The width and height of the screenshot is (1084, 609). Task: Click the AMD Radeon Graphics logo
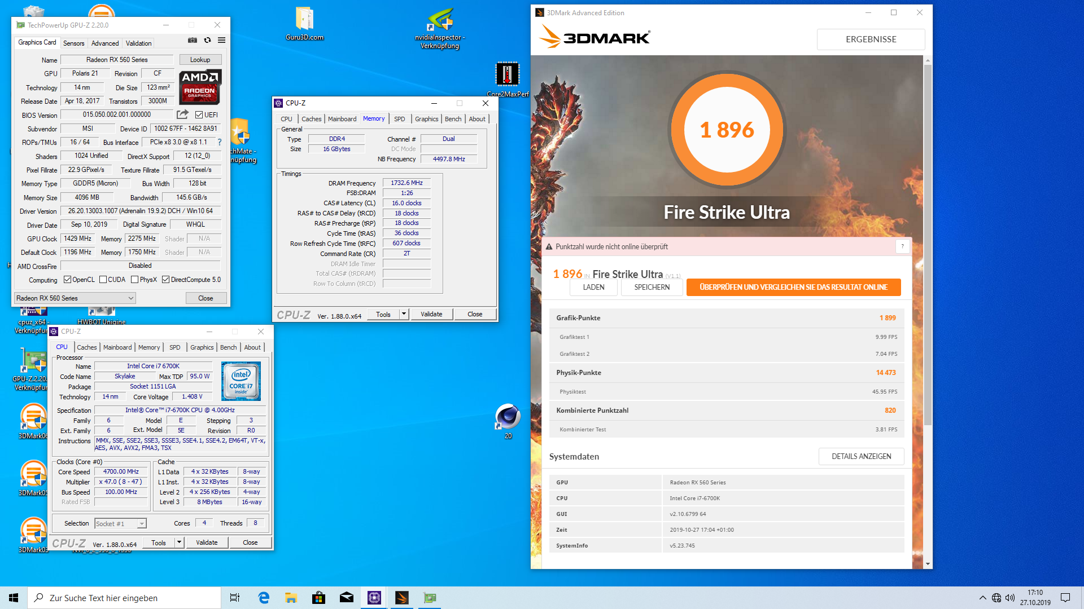tap(200, 87)
